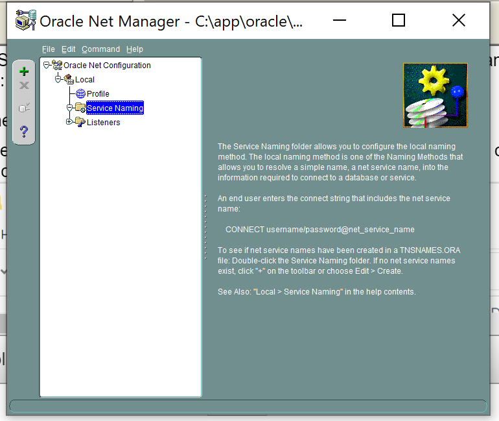This screenshot has width=499, height=421.
Task: Click the green plus Create toolbar icon
Action: click(25, 71)
